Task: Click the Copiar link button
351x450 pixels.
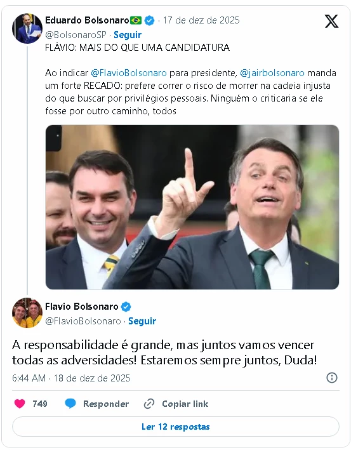Action: (185, 404)
